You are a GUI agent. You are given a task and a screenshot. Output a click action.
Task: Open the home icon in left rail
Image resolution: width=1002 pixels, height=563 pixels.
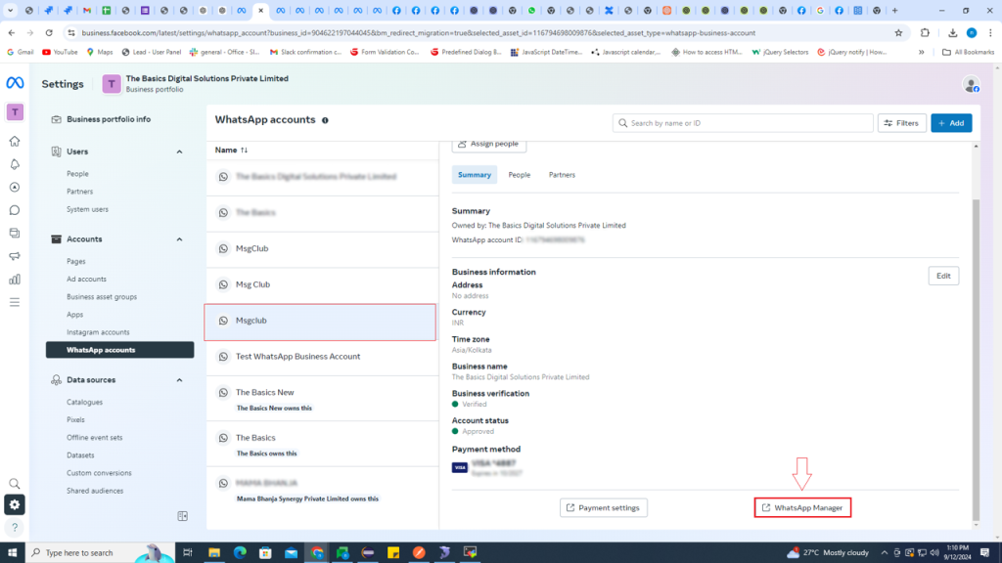[x=15, y=141]
